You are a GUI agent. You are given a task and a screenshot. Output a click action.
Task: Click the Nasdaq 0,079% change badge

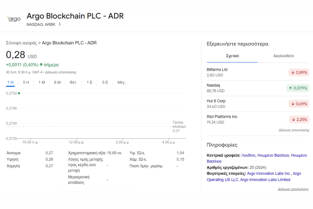298,88
